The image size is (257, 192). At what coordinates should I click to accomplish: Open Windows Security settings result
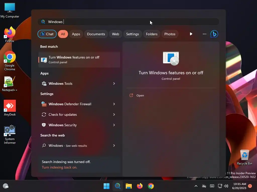[x=79, y=125]
